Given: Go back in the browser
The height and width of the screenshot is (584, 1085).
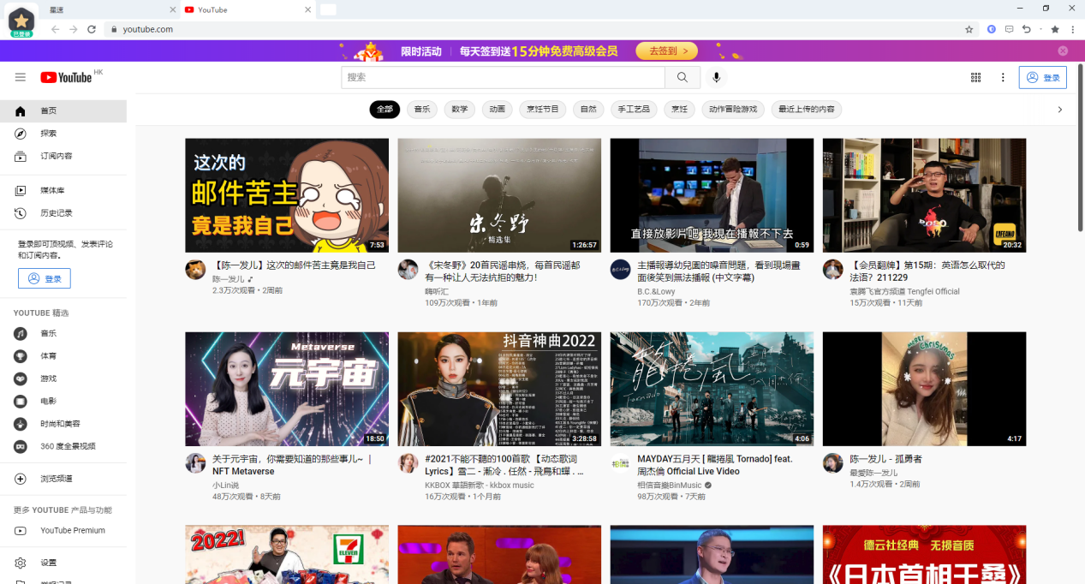Looking at the screenshot, I should (55, 29).
